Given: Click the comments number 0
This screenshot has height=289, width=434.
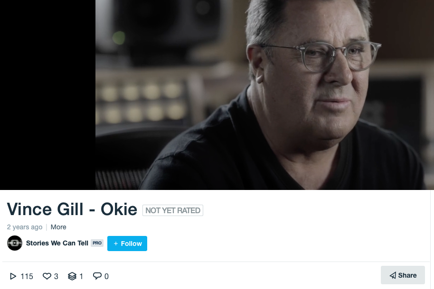Looking at the screenshot, I should point(106,277).
